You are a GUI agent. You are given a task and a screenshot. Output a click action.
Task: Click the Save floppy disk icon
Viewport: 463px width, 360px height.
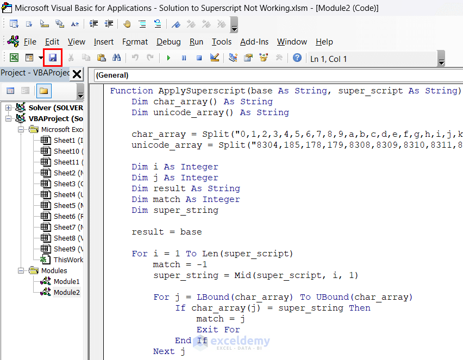(53, 58)
